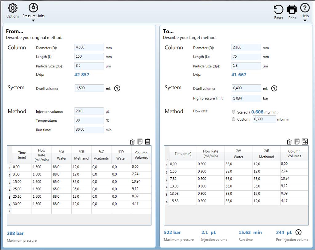
Task: Click the High pressure limit field
Action: (x=246, y=98)
